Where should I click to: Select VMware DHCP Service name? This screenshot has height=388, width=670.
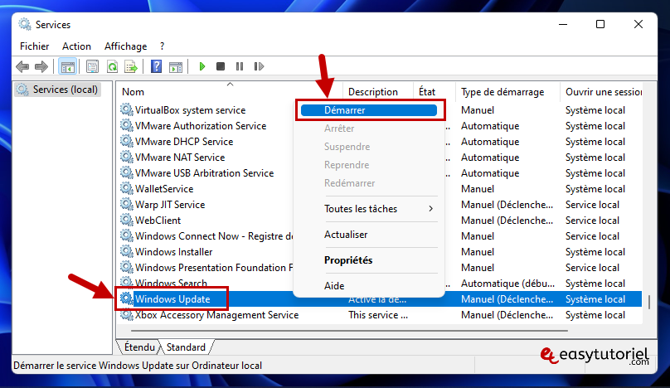click(x=184, y=142)
